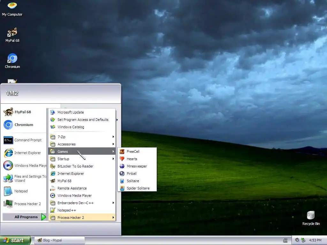
Task: Click the All Programs button label
Action: click(26, 217)
